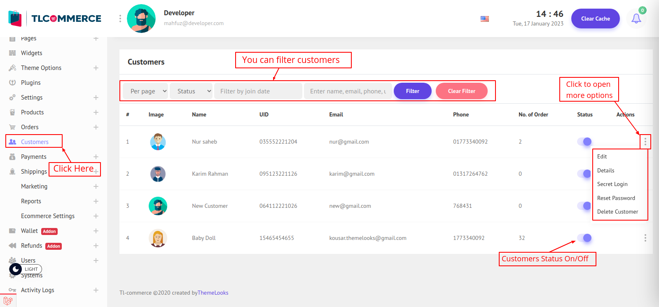Toggle status switch for New Customer
659x307 pixels.
click(584, 206)
